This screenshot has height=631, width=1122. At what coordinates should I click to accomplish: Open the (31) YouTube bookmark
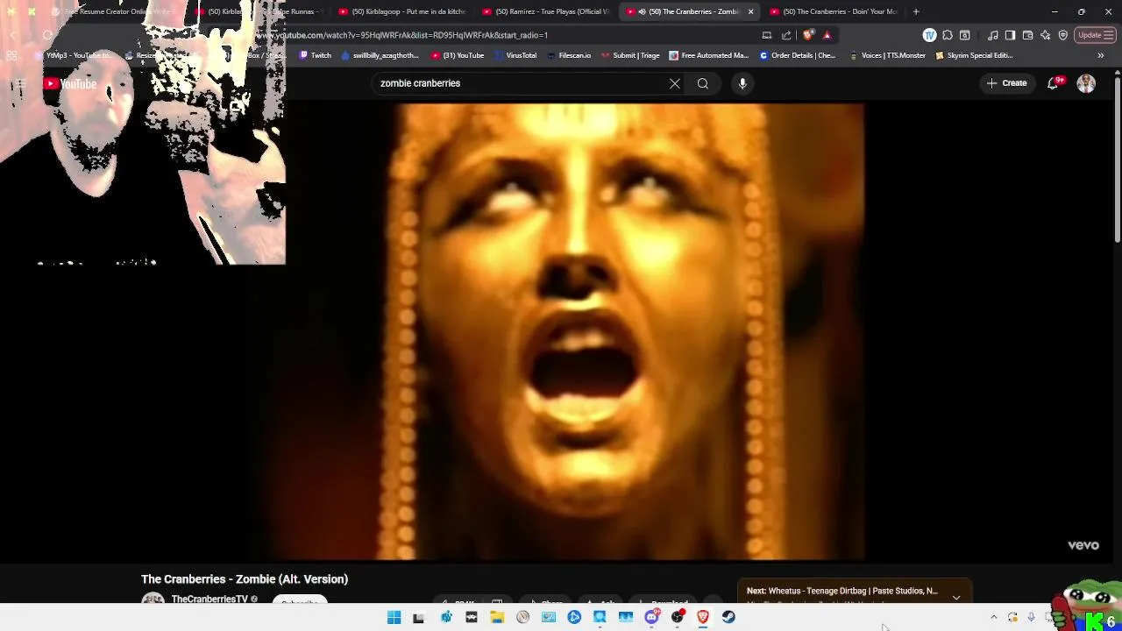pyautogui.click(x=458, y=55)
